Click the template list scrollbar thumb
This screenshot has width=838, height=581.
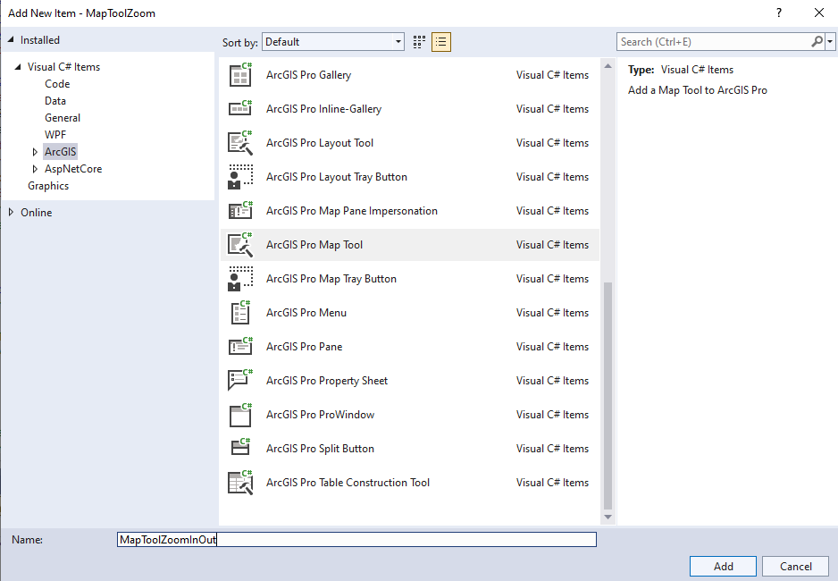(x=608, y=396)
